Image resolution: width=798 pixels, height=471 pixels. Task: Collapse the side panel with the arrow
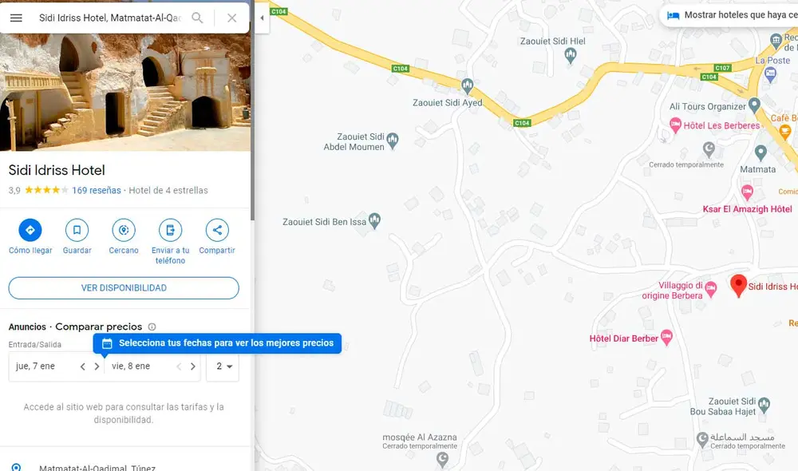tap(261, 18)
